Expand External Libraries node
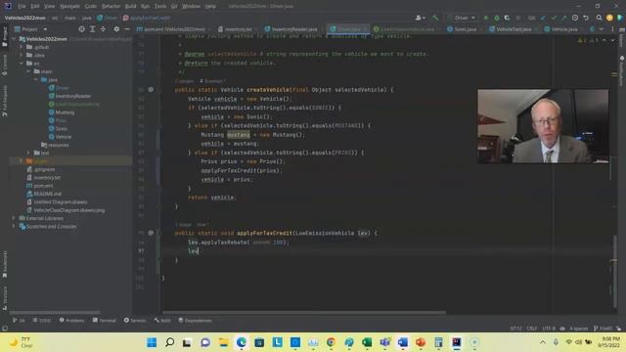This screenshot has width=626, height=352. [14, 218]
